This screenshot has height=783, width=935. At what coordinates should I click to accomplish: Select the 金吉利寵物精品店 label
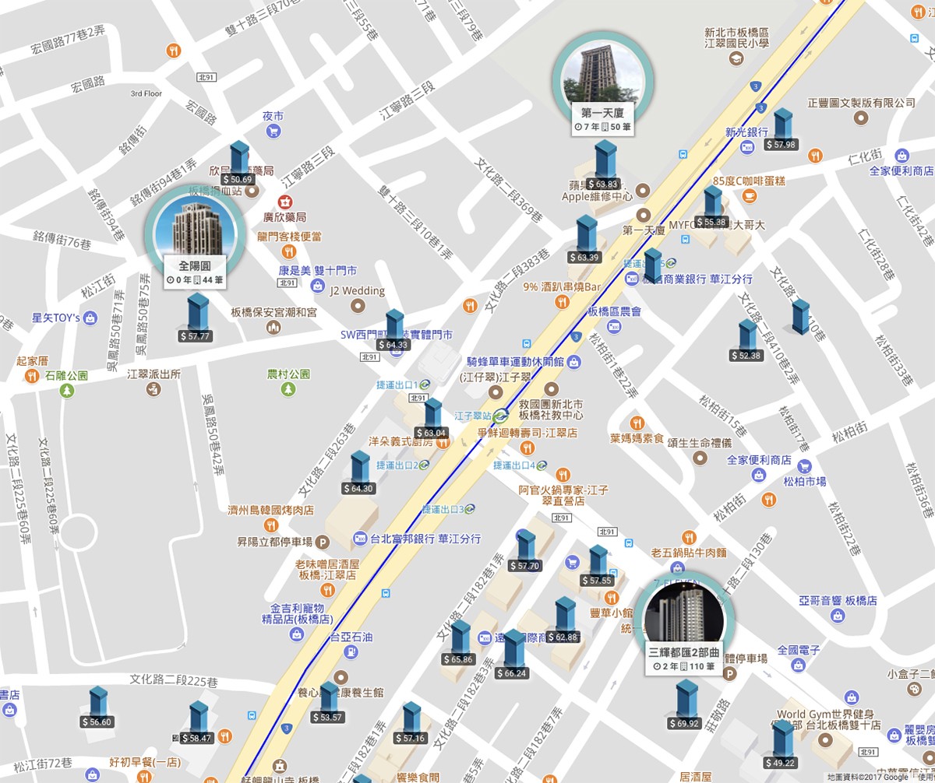297,613
